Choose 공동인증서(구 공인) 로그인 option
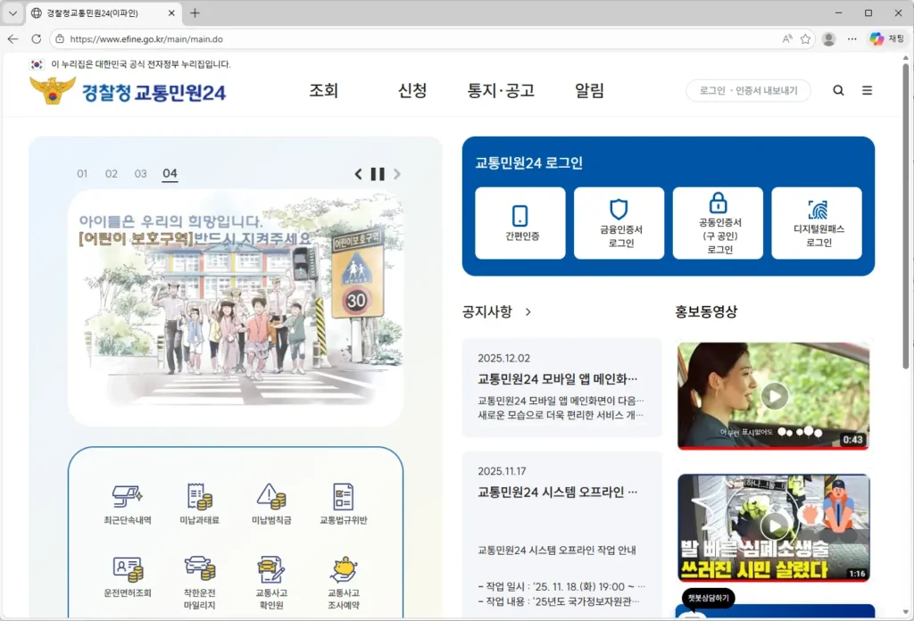Screen dimensions: 914x621 719,223
